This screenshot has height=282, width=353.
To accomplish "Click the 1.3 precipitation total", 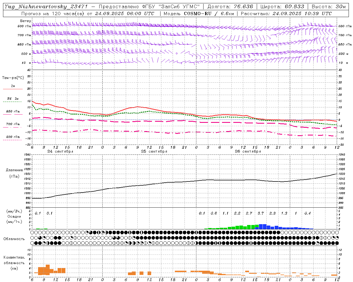I will pyautogui.click(x=284, y=213).
